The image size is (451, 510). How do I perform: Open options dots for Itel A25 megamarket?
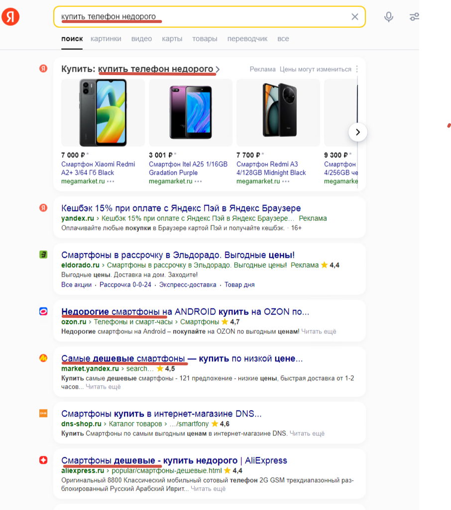198,182
